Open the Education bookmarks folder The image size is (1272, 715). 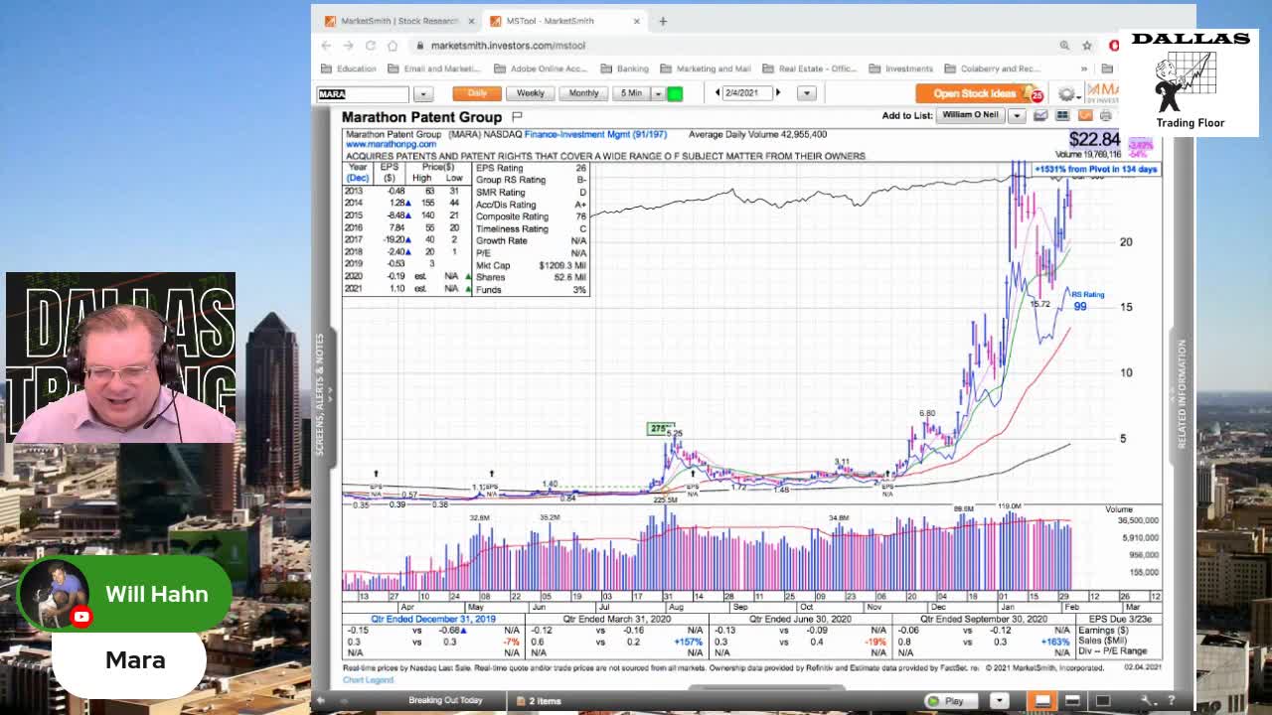pyautogui.click(x=349, y=69)
